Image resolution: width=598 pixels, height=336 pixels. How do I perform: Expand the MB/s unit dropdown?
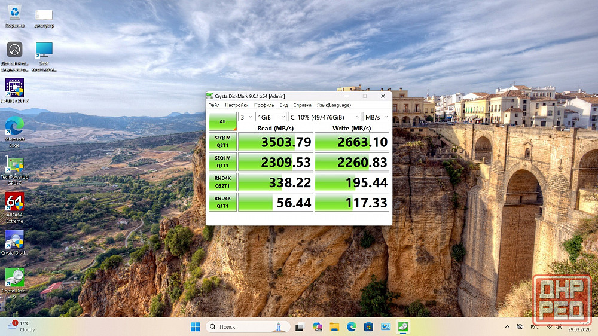pos(376,117)
